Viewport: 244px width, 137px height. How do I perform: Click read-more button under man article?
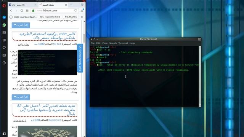21,97
